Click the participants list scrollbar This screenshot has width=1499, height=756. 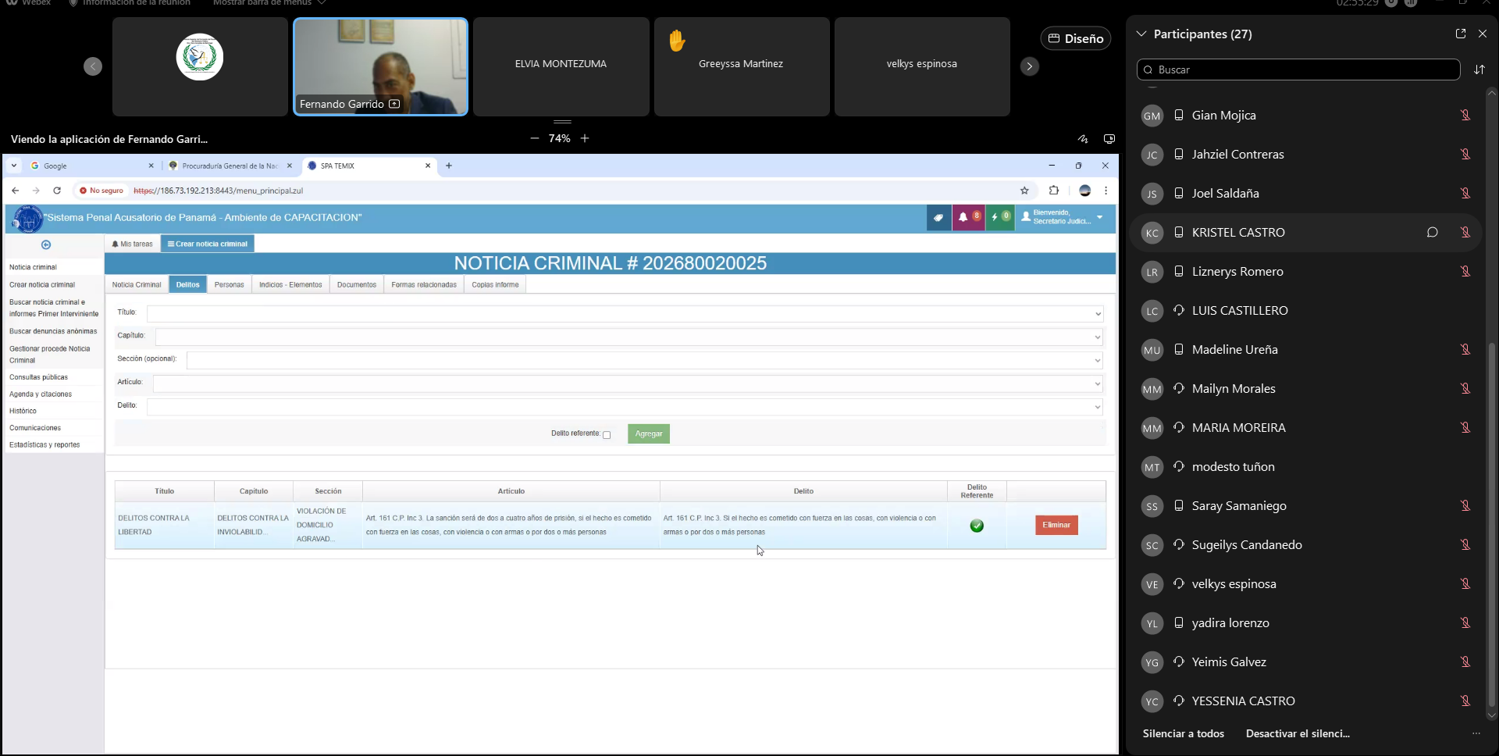(1491, 523)
